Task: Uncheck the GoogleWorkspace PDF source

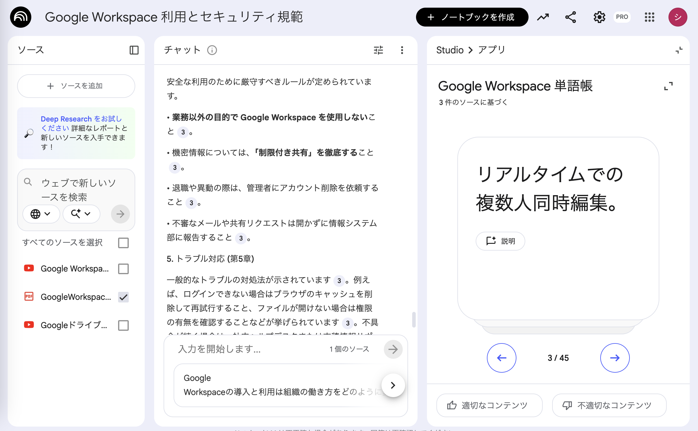Action: (x=123, y=297)
